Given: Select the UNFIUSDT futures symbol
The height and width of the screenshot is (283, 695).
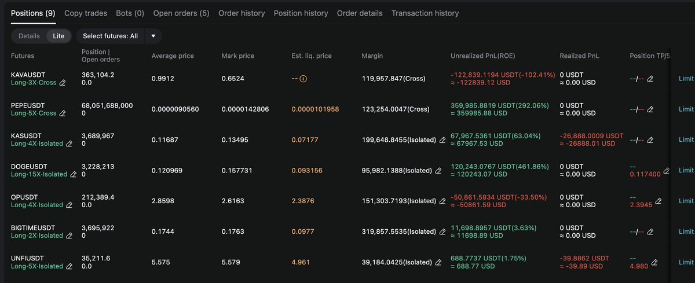Looking at the screenshot, I should pyautogui.click(x=27, y=258).
